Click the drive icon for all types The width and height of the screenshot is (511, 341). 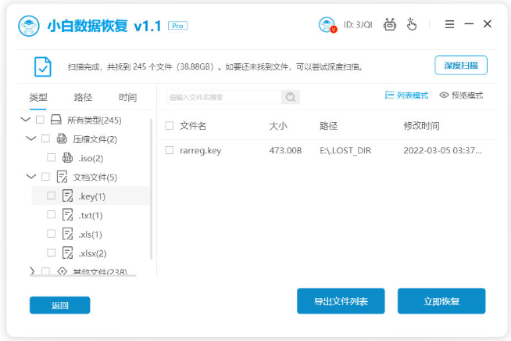pyautogui.click(x=55, y=120)
